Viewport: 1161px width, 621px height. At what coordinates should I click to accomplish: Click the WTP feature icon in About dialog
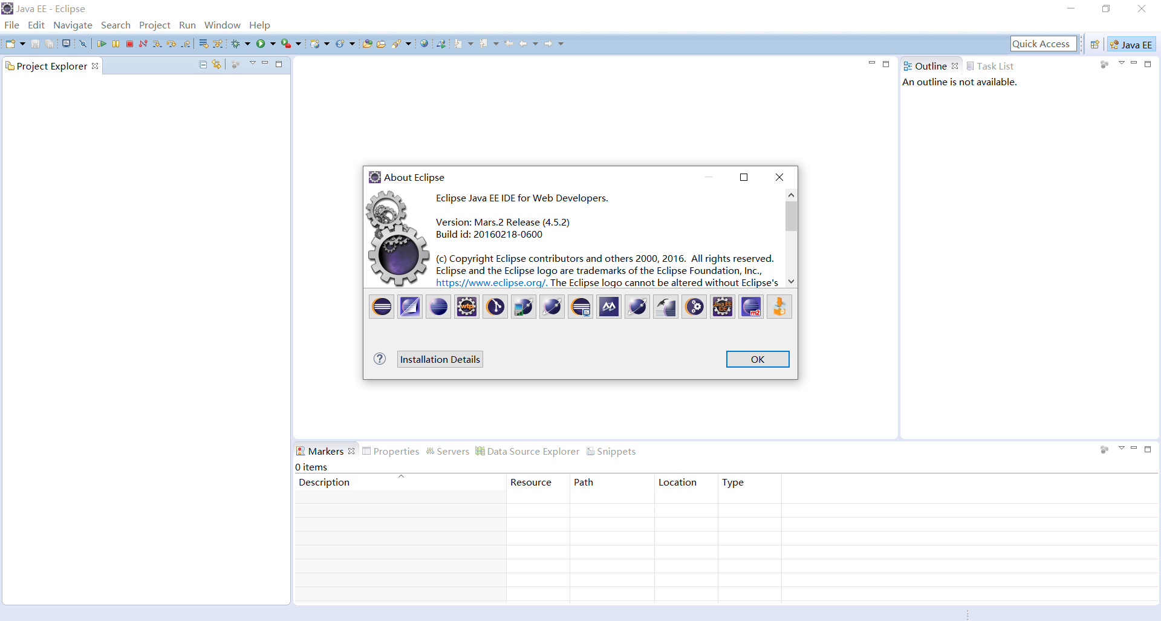466,307
